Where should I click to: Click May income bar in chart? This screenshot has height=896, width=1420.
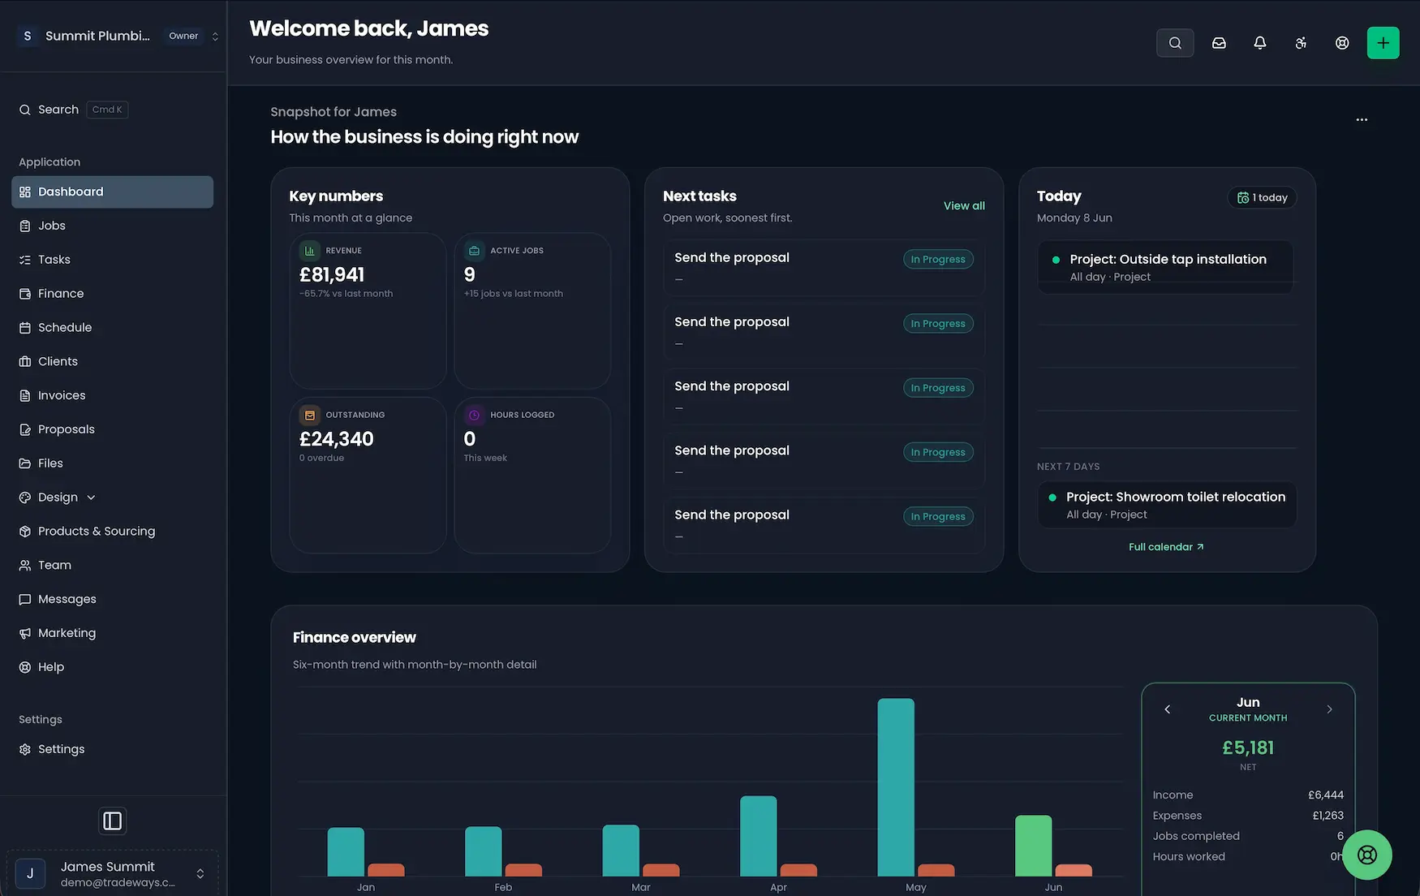pyautogui.click(x=896, y=787)
